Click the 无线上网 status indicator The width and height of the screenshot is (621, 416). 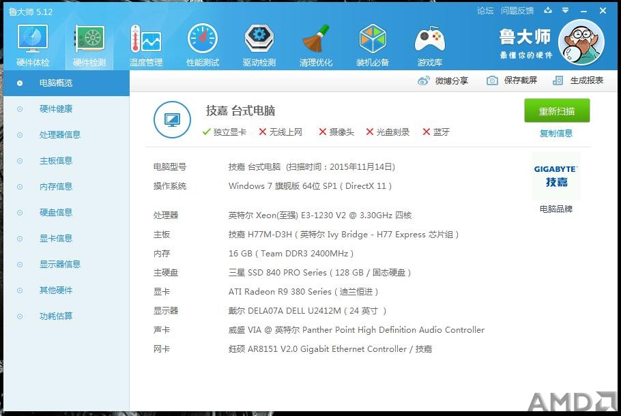pos(280,132)
